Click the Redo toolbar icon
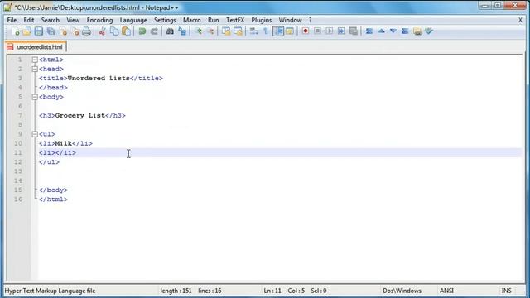 154,31
